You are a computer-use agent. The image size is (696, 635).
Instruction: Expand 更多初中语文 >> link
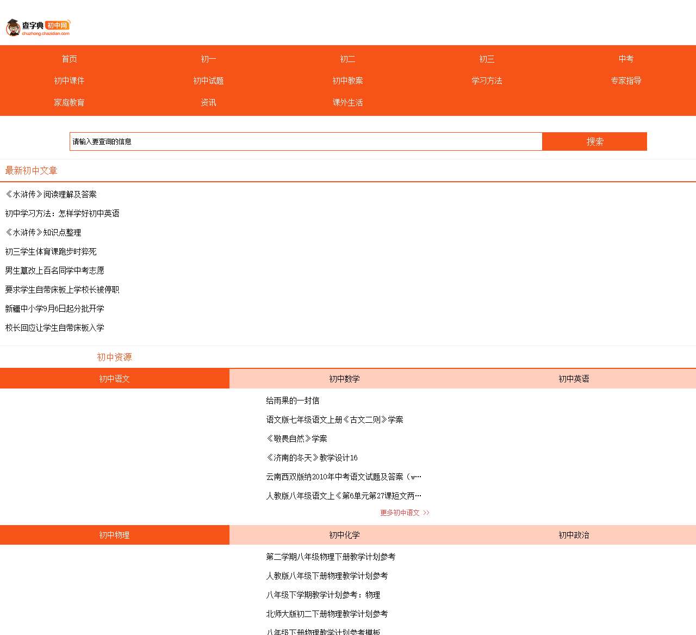(405, 513)
